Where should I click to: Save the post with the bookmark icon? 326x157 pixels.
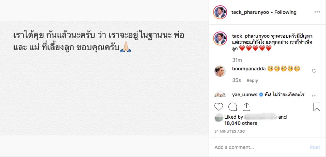tap(317, 107)
